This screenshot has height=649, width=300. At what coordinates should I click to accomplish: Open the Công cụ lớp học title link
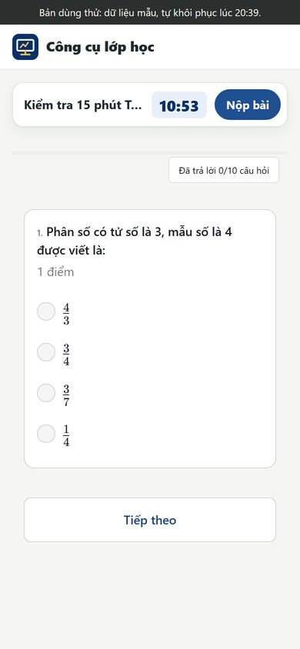pyautogui.click(x=100, y=47)
